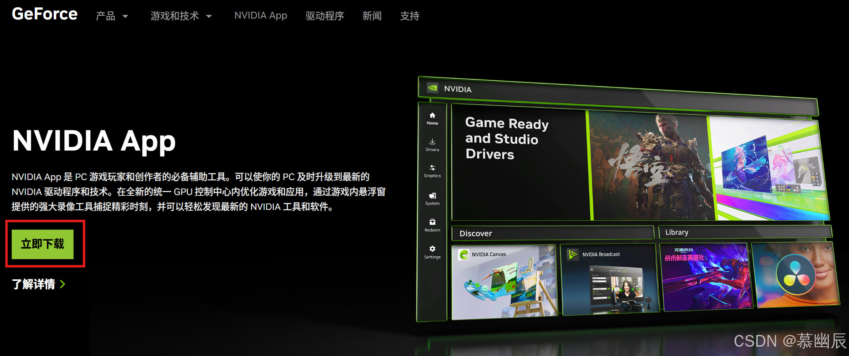849x356 pixels.
Task: Click the NVIDIA App main heading
Action: (94, 141)
